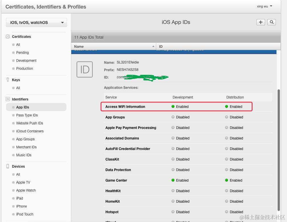Click Associated Domains service name

point(122,138)
